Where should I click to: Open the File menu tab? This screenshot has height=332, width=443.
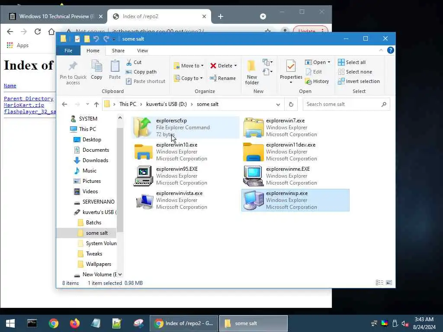68,51
